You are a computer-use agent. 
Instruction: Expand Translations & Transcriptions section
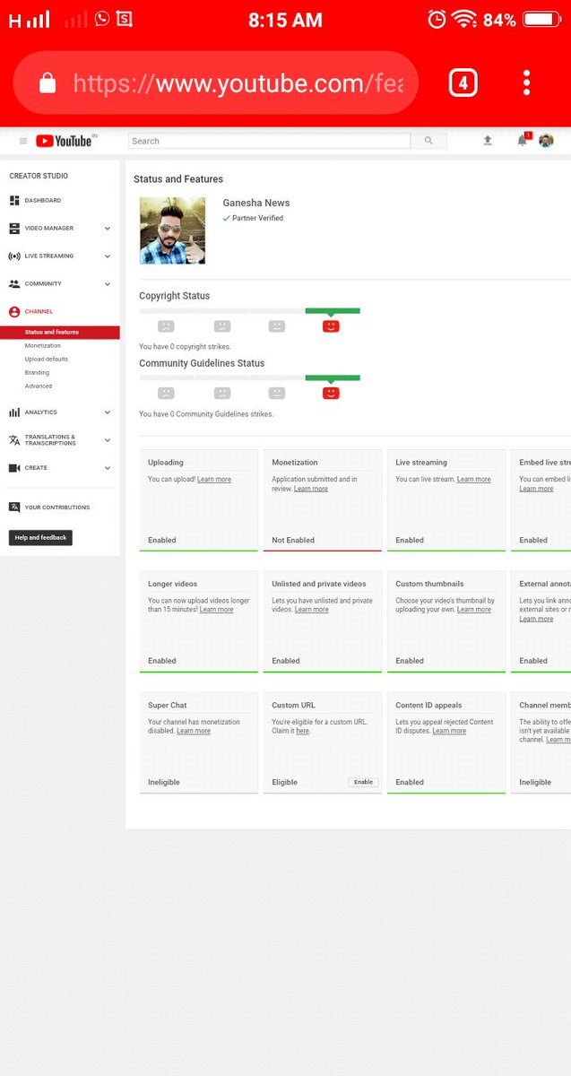click(108, 440)
